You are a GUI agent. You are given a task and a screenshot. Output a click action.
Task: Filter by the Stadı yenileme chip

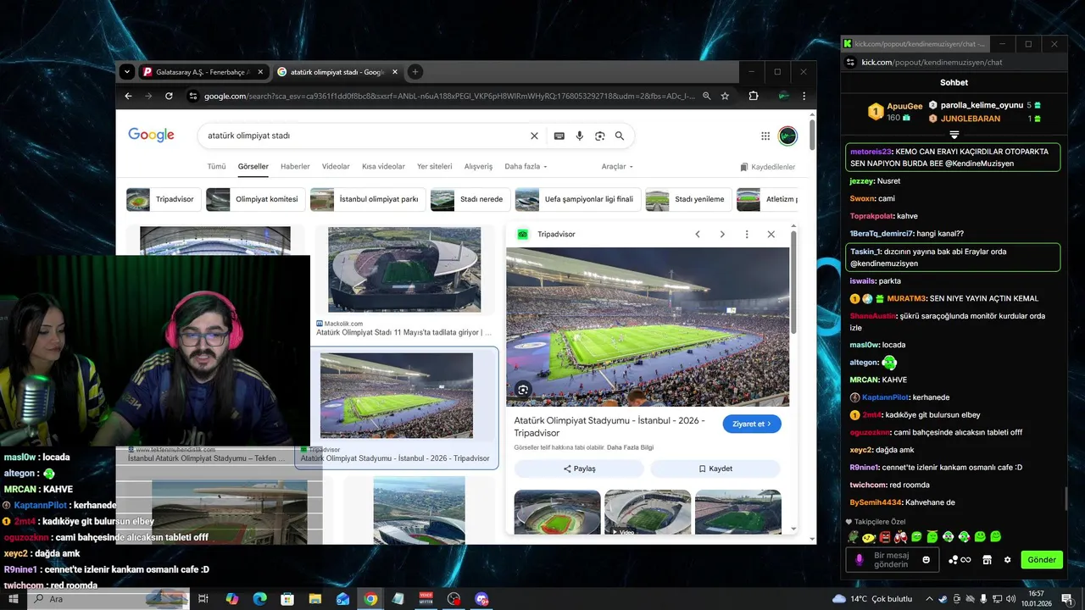[687, 200]
